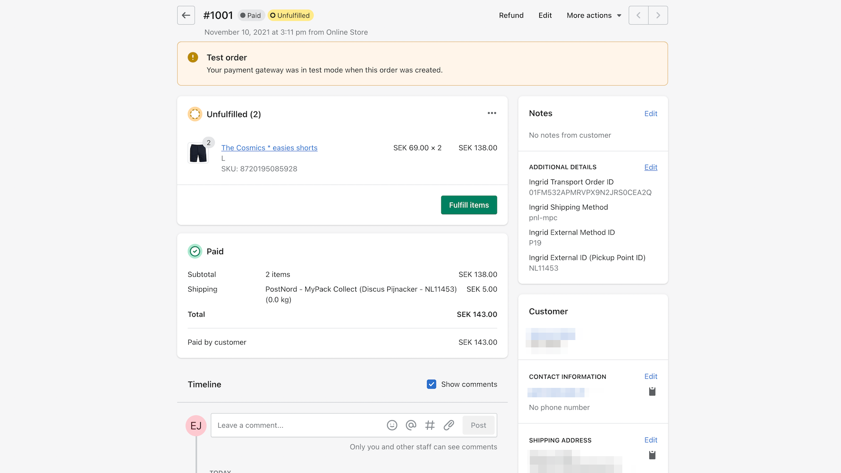Uncheck the Show comments checkbox
Screen dimensions: 841x473
(432, 384)
